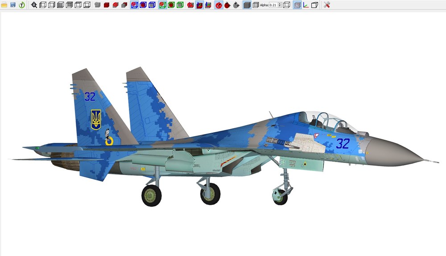Click the zoom extents magnifier icon
The height and width of the screenshot is (256, 446).
click(x=34, y=5)
